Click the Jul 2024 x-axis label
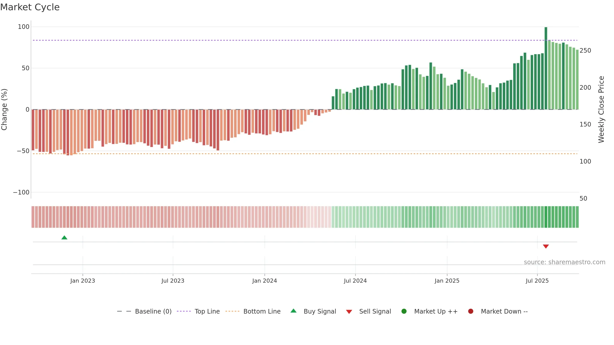 355,281
